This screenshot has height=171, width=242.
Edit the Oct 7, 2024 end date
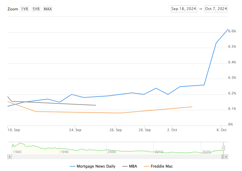point(216,9)
